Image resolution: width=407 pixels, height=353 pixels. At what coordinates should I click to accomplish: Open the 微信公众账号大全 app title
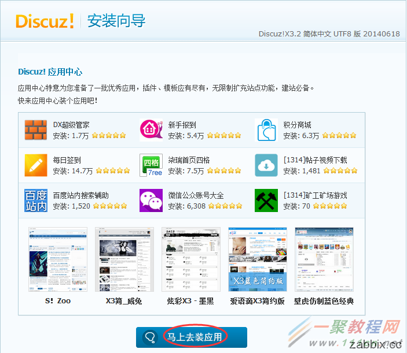click(196, 195)
